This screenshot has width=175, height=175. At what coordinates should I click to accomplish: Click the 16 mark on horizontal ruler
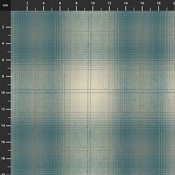click(x=142, y=3)
